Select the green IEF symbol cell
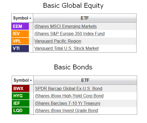Screen dimensions: 147x123 [x=21, y=103]
